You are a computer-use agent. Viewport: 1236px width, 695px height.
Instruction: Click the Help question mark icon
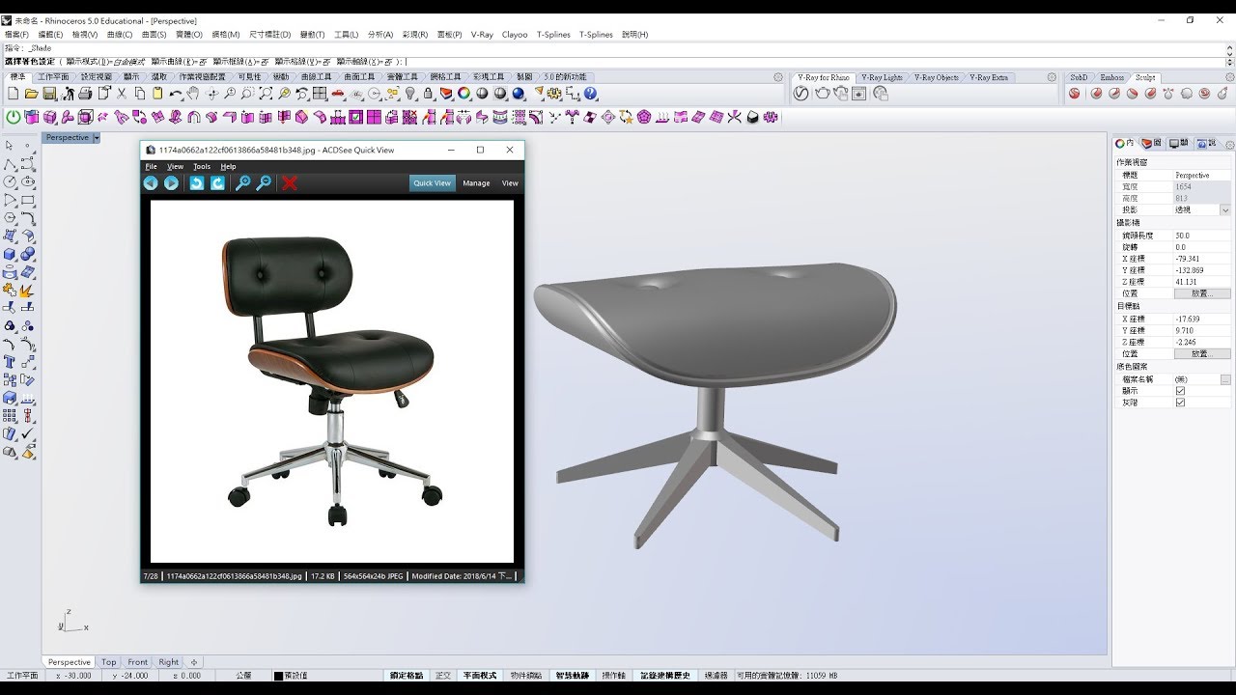(591, 94)
